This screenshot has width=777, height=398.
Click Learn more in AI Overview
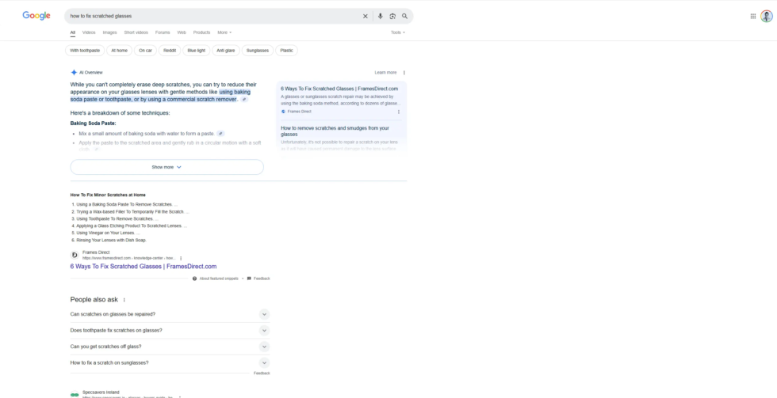tap(385, 73)
